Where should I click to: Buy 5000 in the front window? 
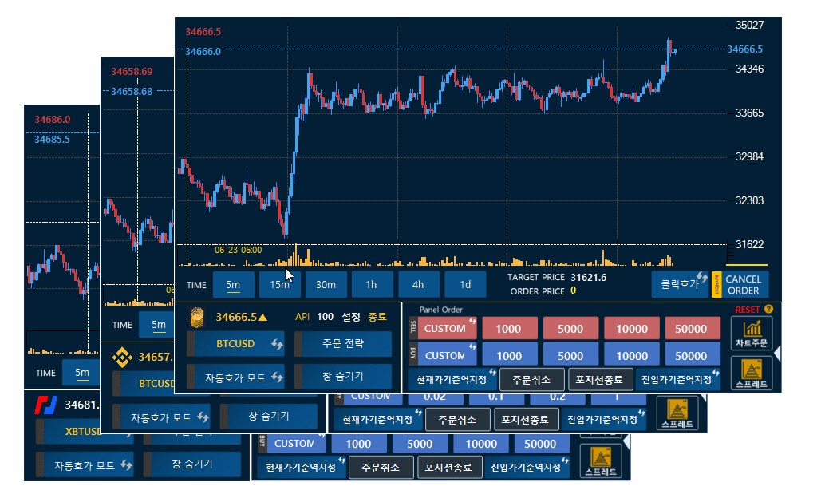[570, 355]
